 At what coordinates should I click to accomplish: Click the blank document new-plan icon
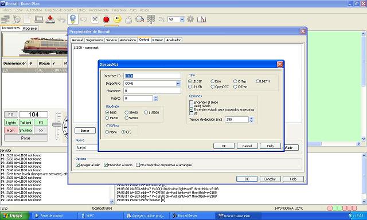click(x=28, y=19)
